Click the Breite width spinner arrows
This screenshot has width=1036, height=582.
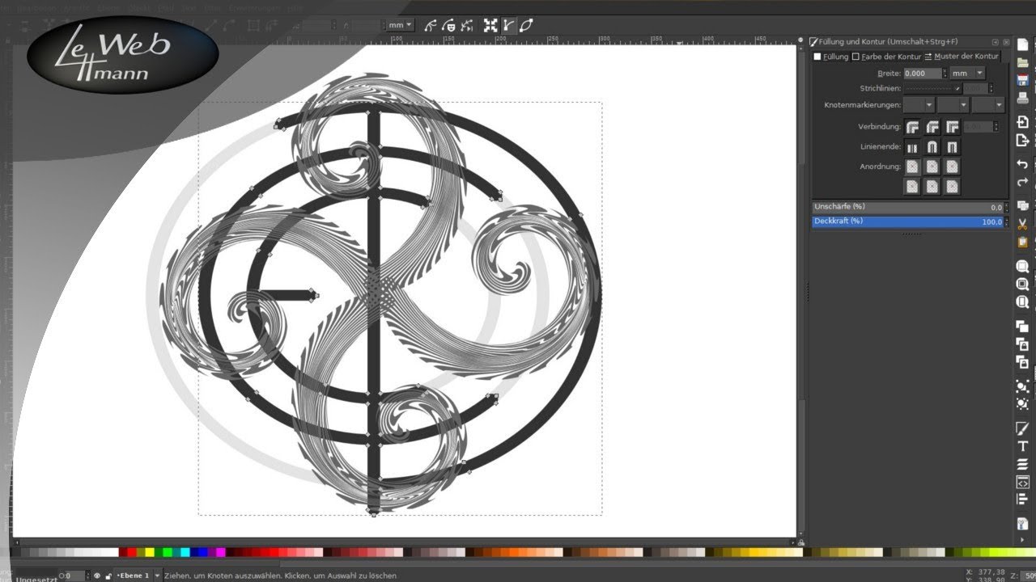(945, 73)
